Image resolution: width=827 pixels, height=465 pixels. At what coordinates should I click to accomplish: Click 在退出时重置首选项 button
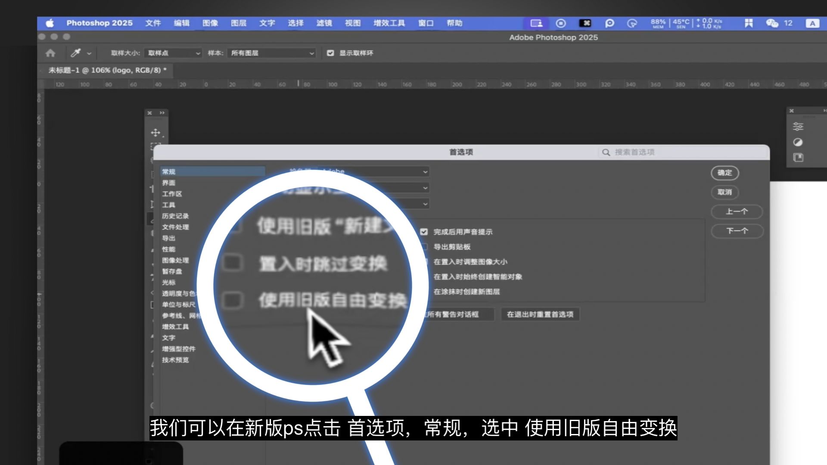pyautogui.click(x=540, y=314)
